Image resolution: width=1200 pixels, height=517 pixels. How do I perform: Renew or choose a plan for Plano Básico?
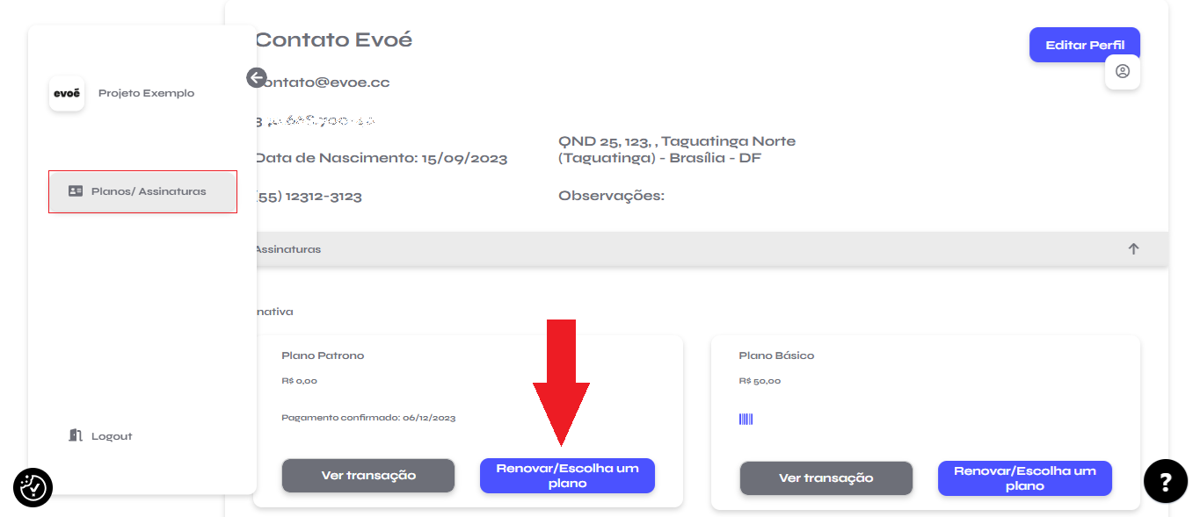click(1025, 478)
